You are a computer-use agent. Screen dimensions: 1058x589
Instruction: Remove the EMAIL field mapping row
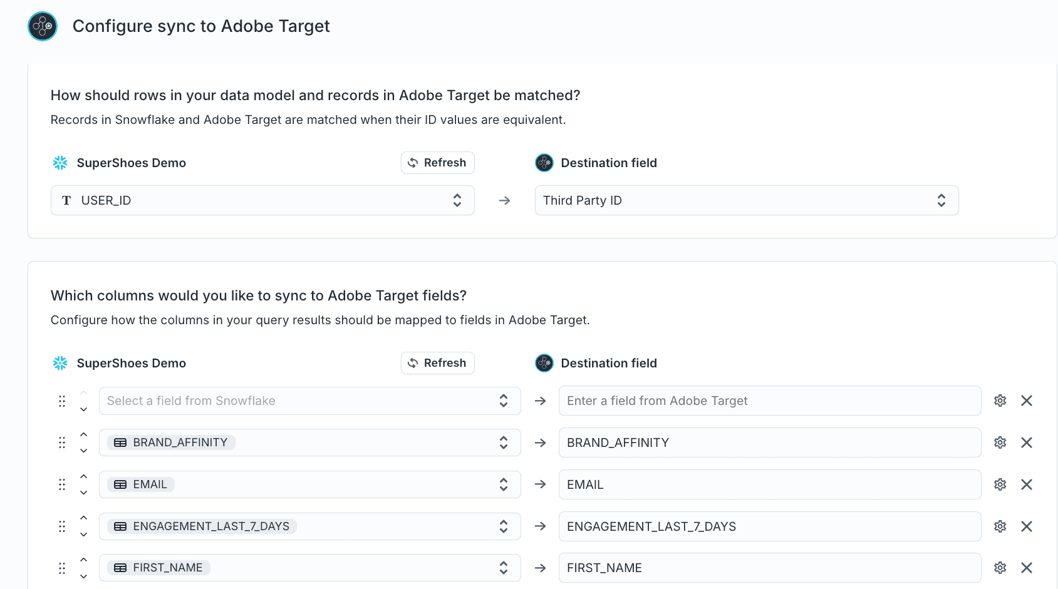pyautogui.click(x=1026, y=484)
